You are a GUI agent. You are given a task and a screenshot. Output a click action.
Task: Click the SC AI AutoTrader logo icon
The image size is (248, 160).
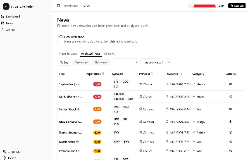(x=6, y=7)
